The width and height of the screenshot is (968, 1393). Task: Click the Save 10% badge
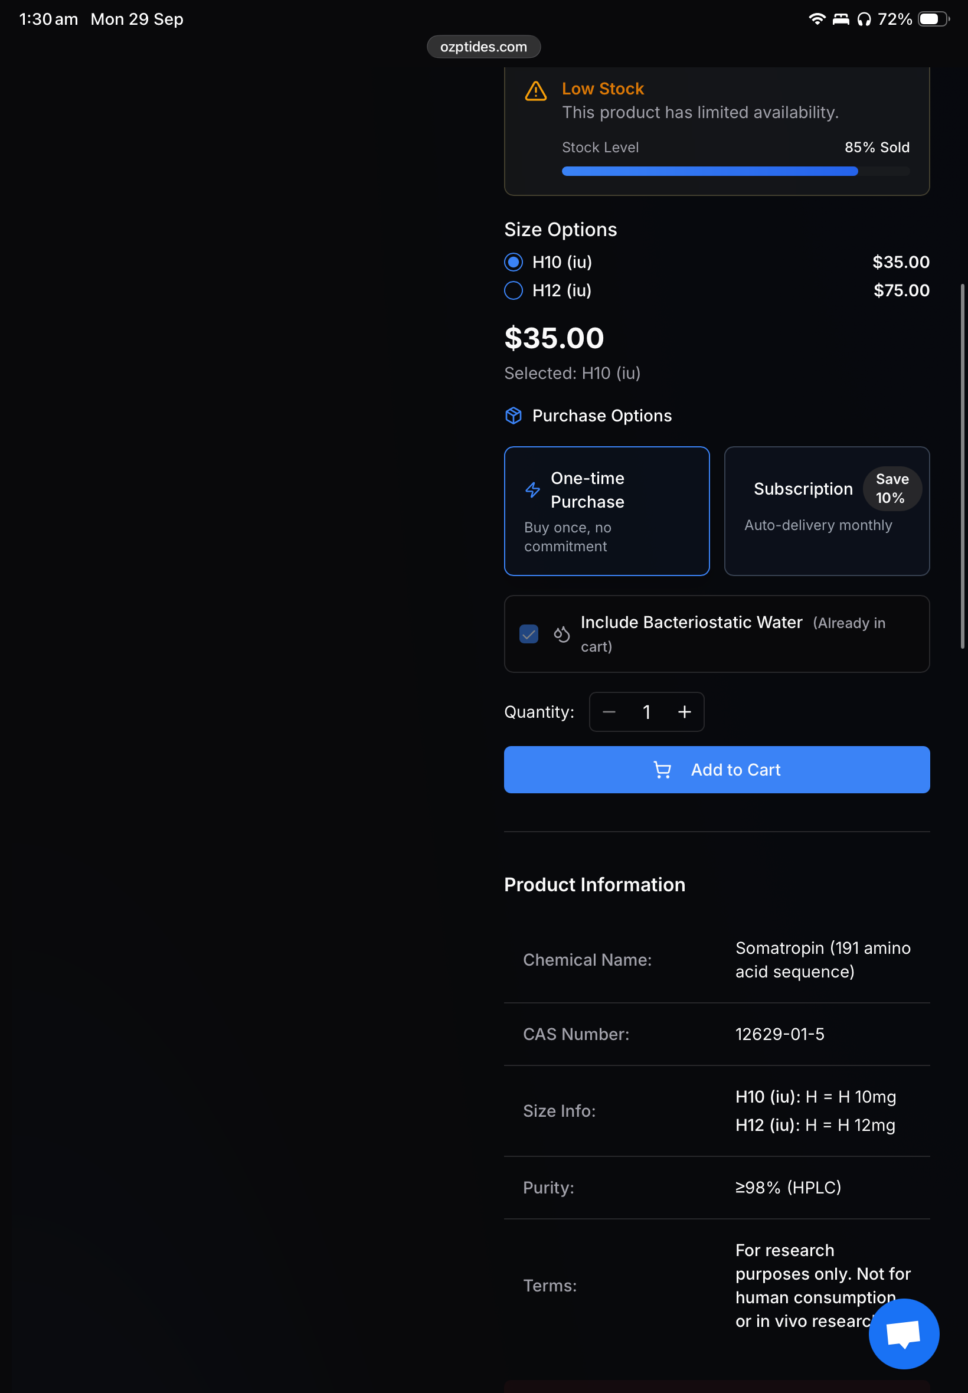click(892, 488)
